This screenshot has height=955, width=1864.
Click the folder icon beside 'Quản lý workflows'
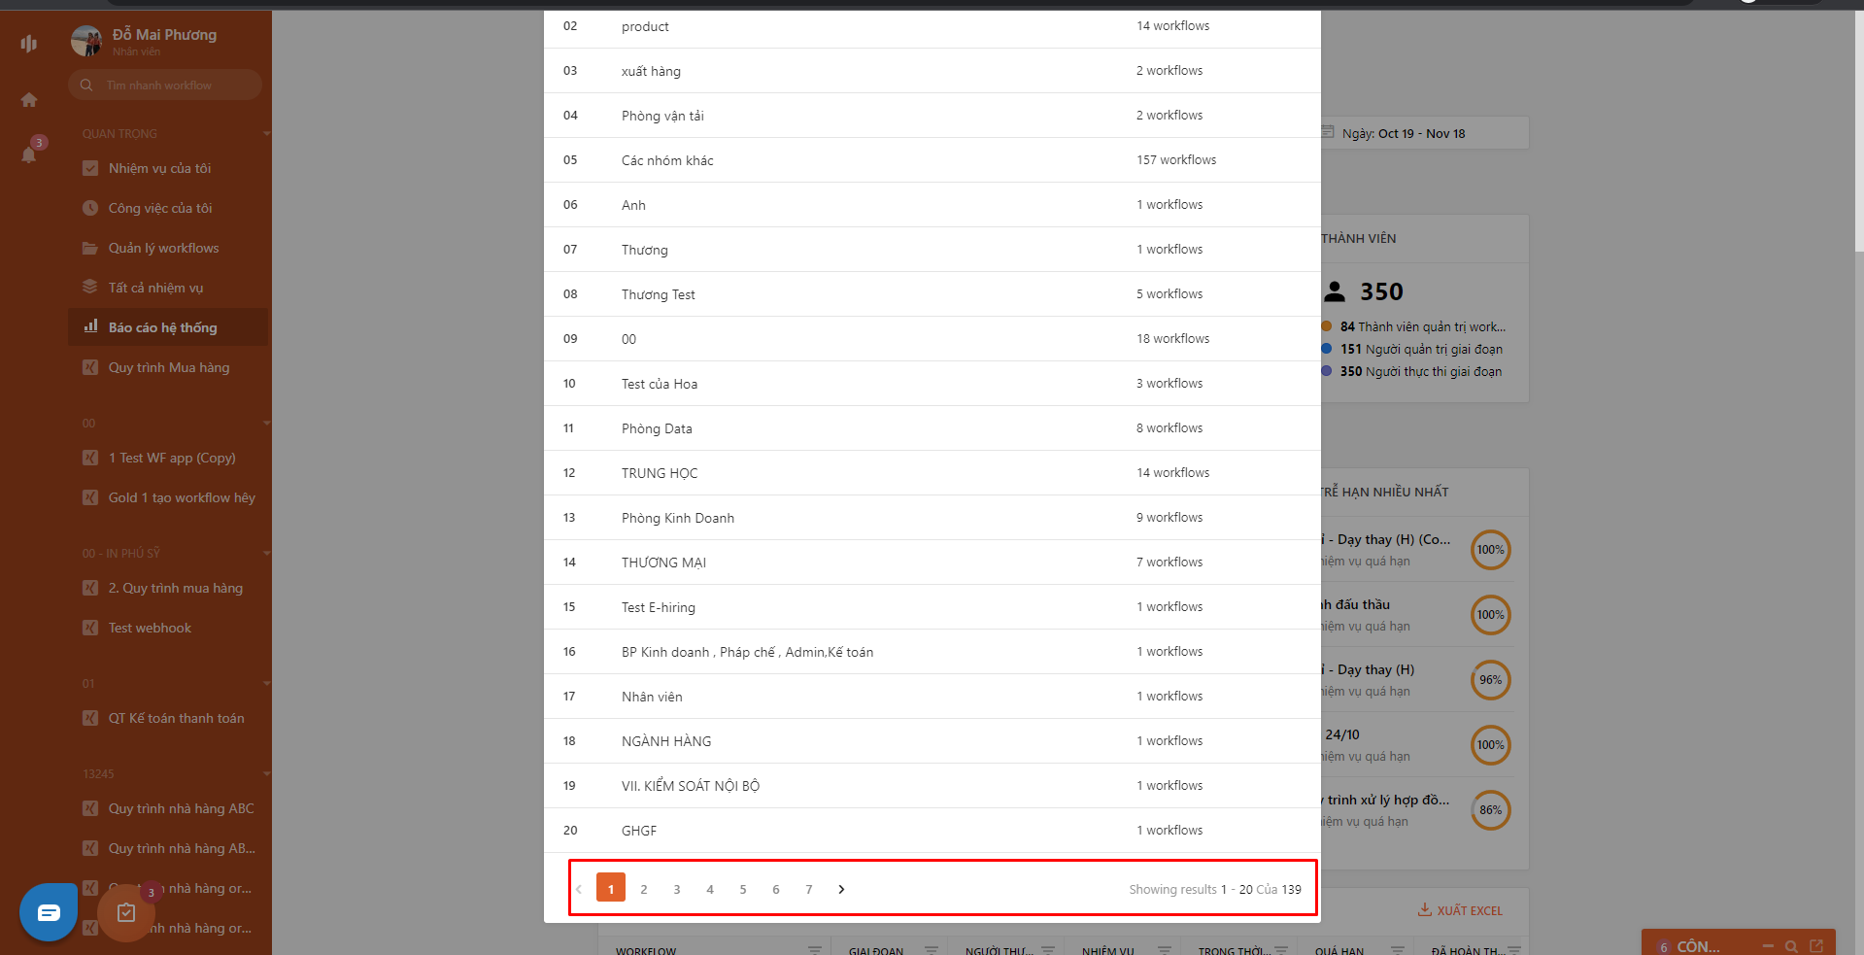(90, 248)
